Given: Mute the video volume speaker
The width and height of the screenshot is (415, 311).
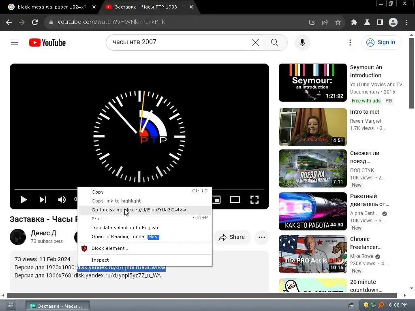Looking at the screenshot, I should (x=62, y=200).
